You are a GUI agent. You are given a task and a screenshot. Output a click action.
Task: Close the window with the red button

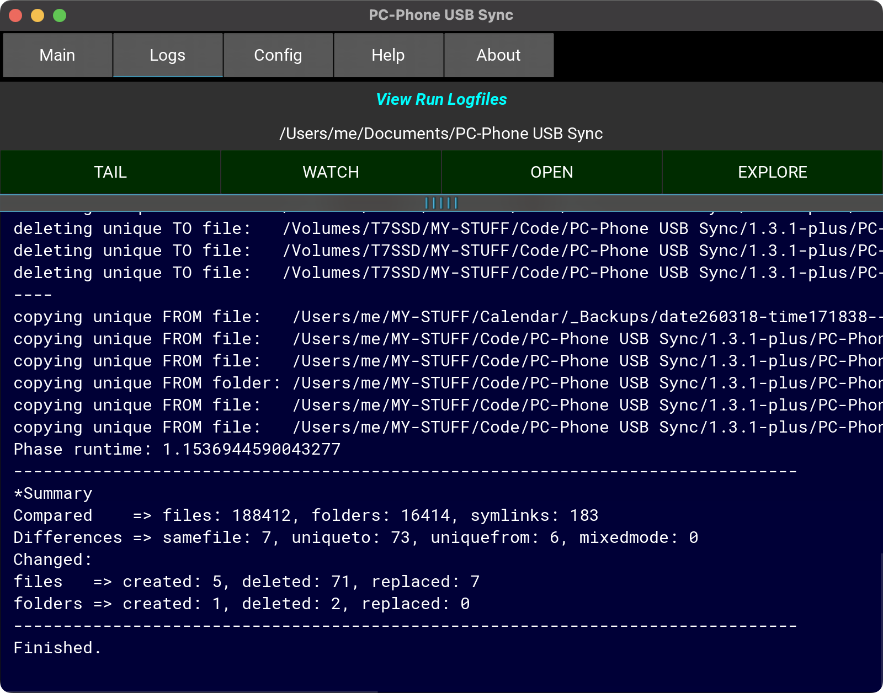tap(15, 15)
